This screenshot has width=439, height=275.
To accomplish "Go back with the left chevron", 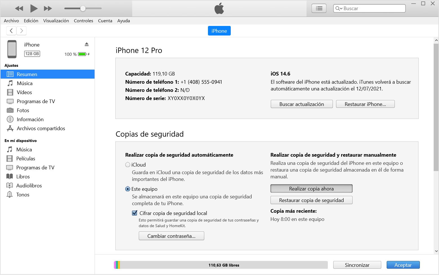I will click(11, 31).
